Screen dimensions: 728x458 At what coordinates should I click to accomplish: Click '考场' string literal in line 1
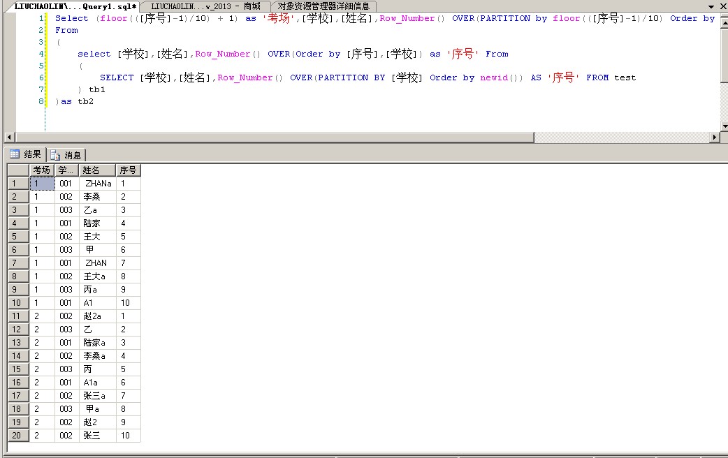(x=279, y=18)
